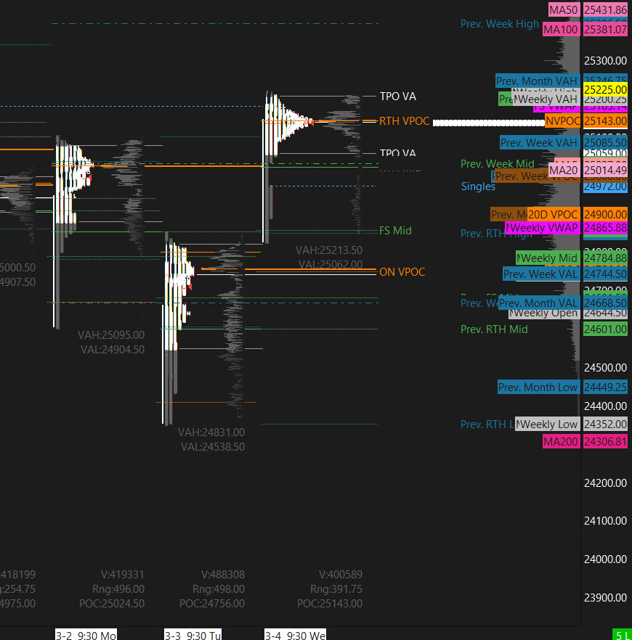
Task: Select the magenta Weekly VWAP tag
Action: 542,228
